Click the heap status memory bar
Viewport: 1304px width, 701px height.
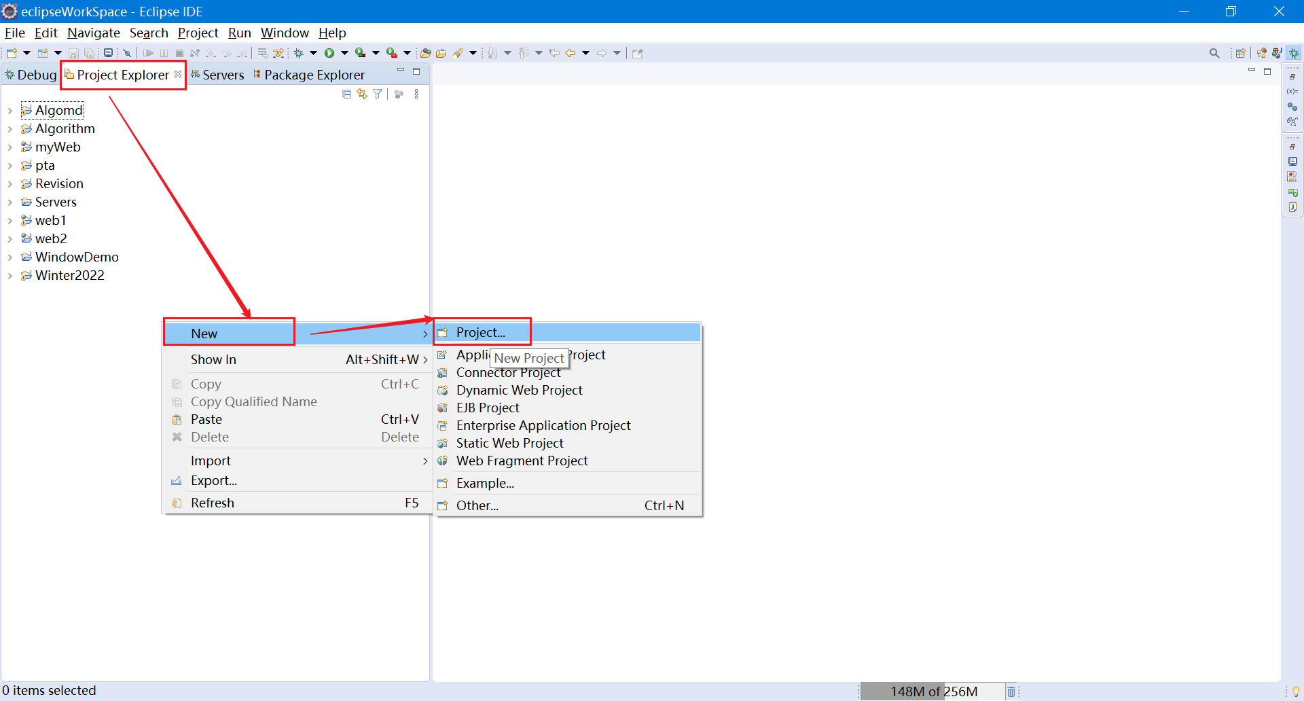click(932, 691)
